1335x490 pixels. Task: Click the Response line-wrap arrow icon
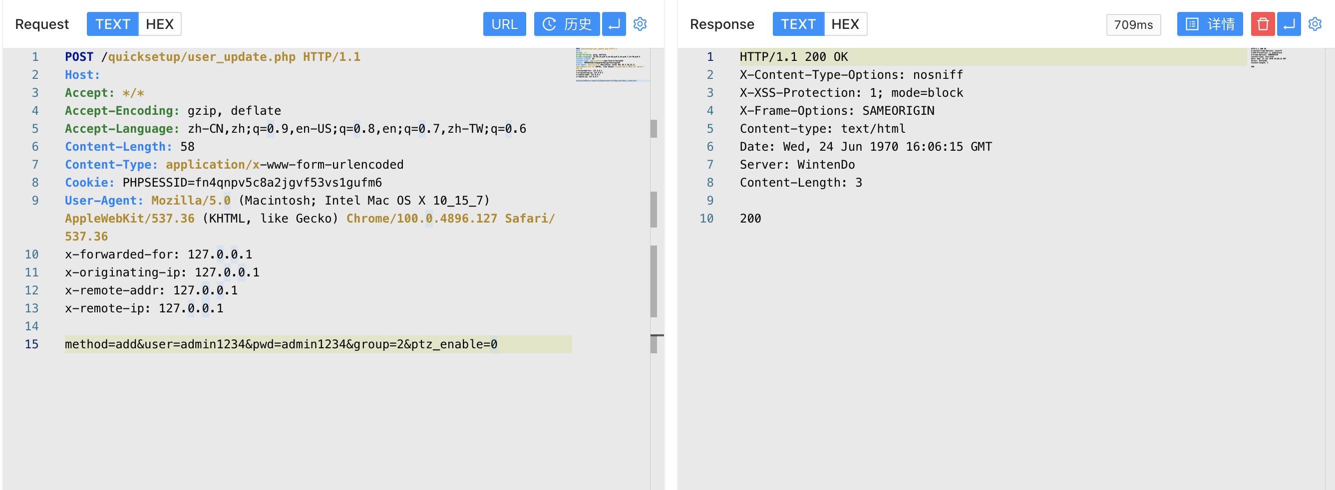[x=1289, y=24]
